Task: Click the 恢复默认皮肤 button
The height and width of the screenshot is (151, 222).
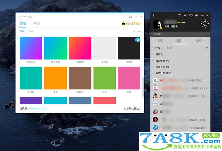Action: 131,109
